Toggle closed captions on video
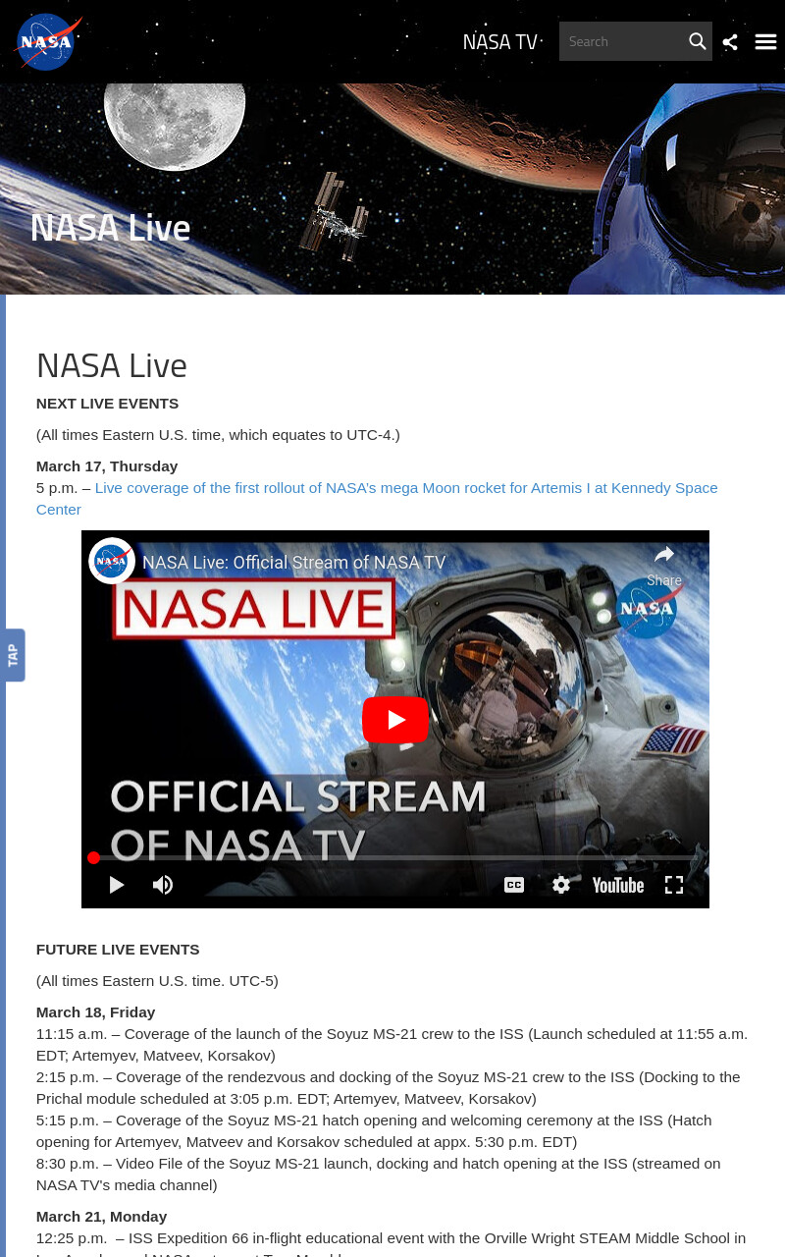Image resolution: width=785 pixels, height=1257 pixels. tap(514, 885)
